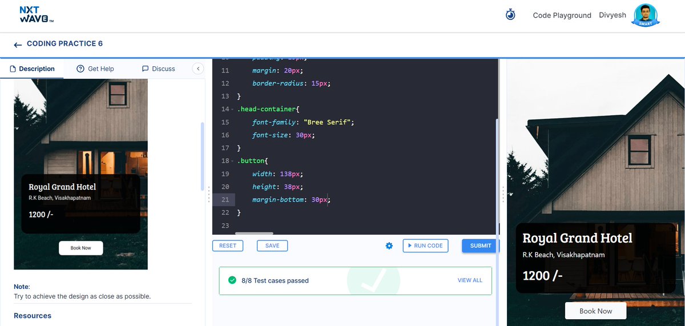This screenshot has height=326, width=685.
Task: Click the Resources heading
Action: (33, 316)
